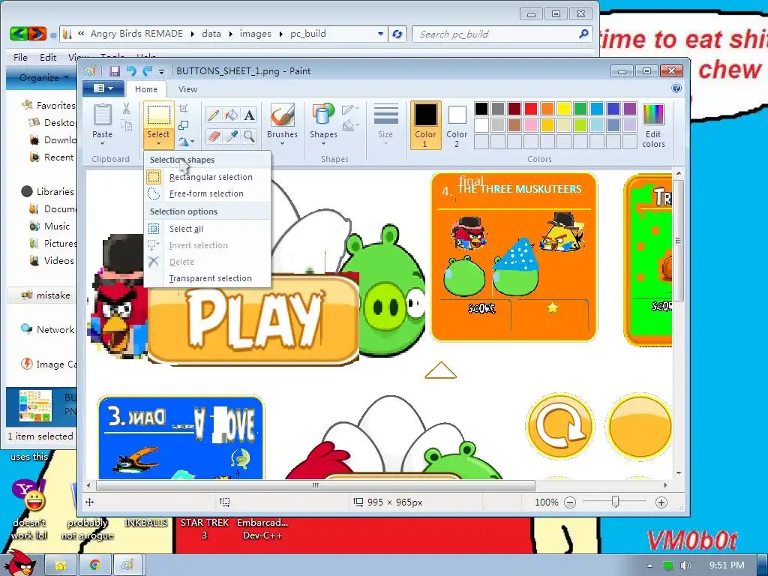Open Edit menu in Explorer window
The width and height of the screenshot is (768, 576).
click(47, 57)
